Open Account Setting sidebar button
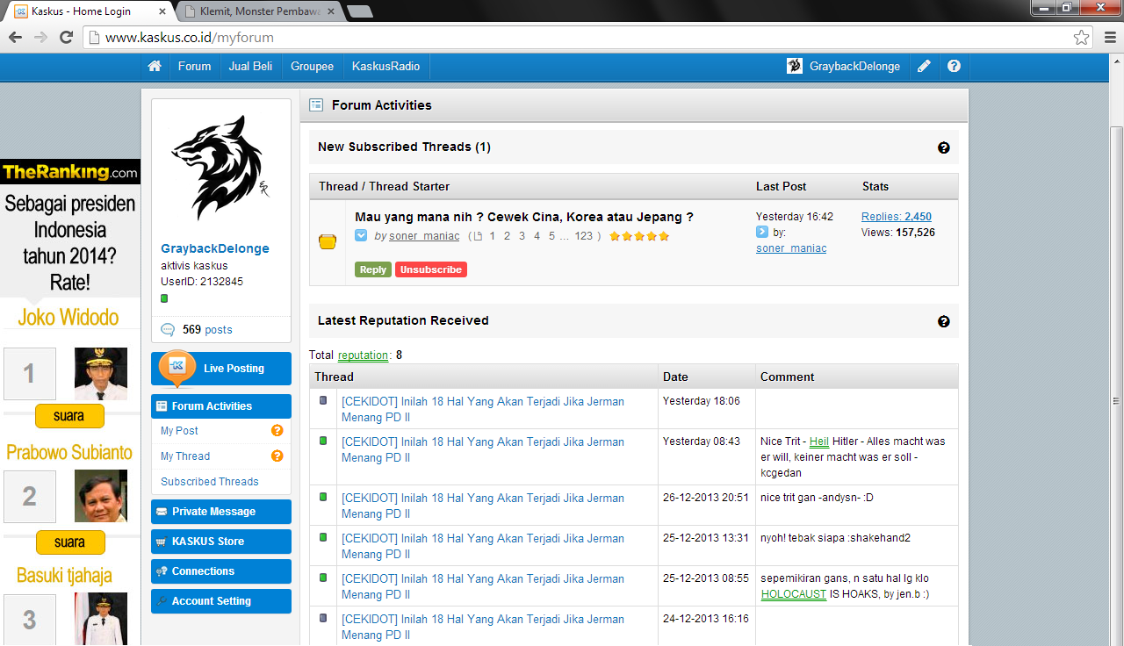Viewport: 1124px width, 646px height. [221, 601]
